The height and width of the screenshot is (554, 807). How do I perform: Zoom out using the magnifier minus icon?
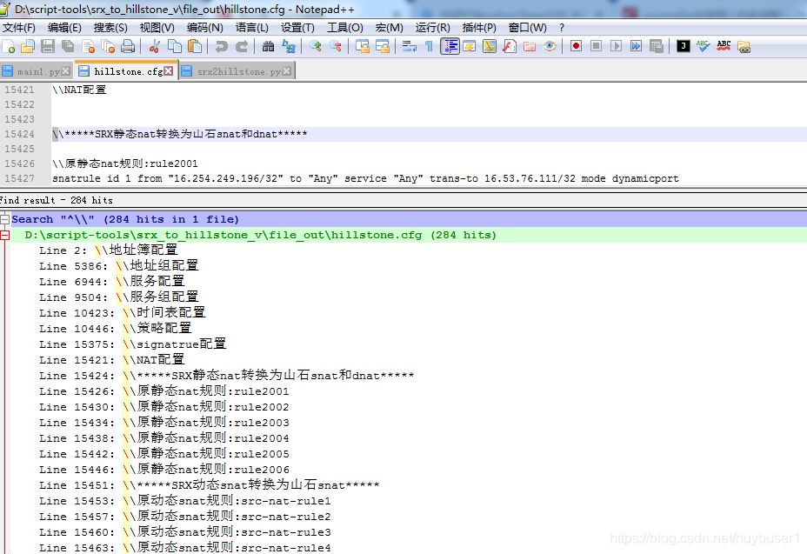point(336,47)
